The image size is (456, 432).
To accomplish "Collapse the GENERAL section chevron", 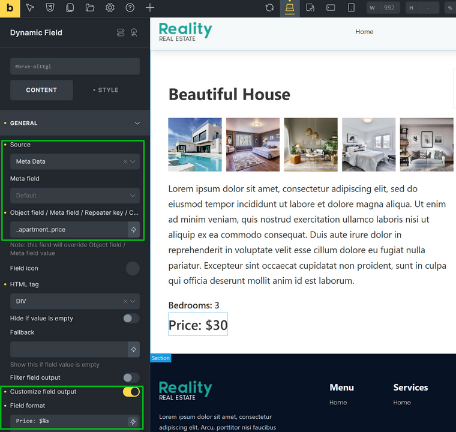I will click(x=137, y=124).
